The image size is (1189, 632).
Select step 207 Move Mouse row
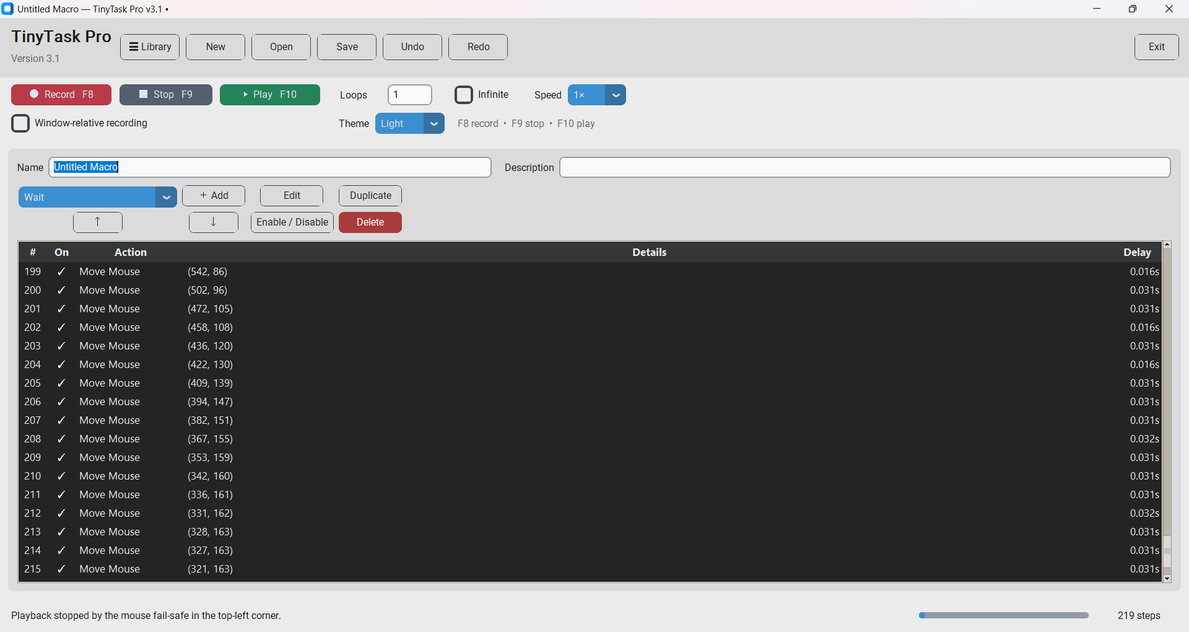click(591, 420)
